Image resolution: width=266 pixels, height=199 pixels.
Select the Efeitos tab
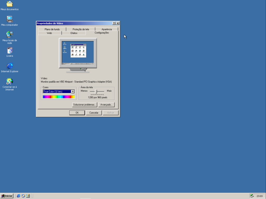pos(74,33)
